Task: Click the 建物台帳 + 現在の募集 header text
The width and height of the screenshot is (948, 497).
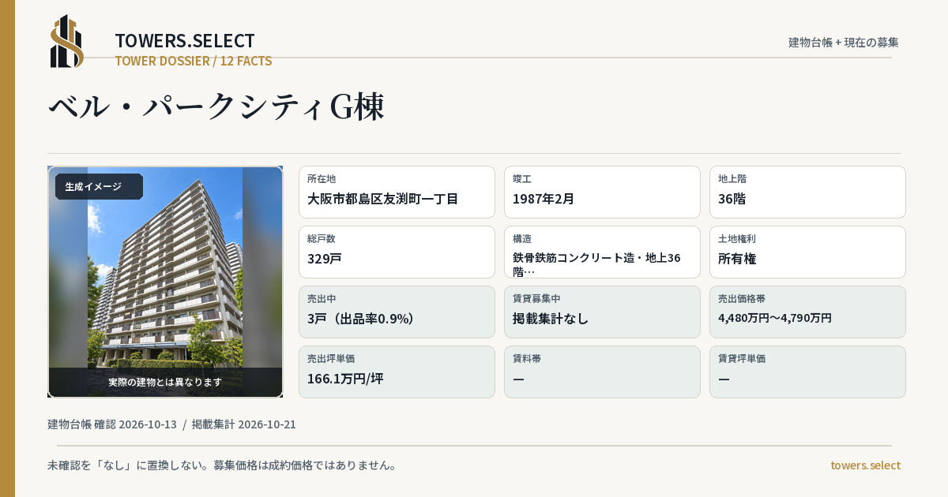Action: (844, 43)
